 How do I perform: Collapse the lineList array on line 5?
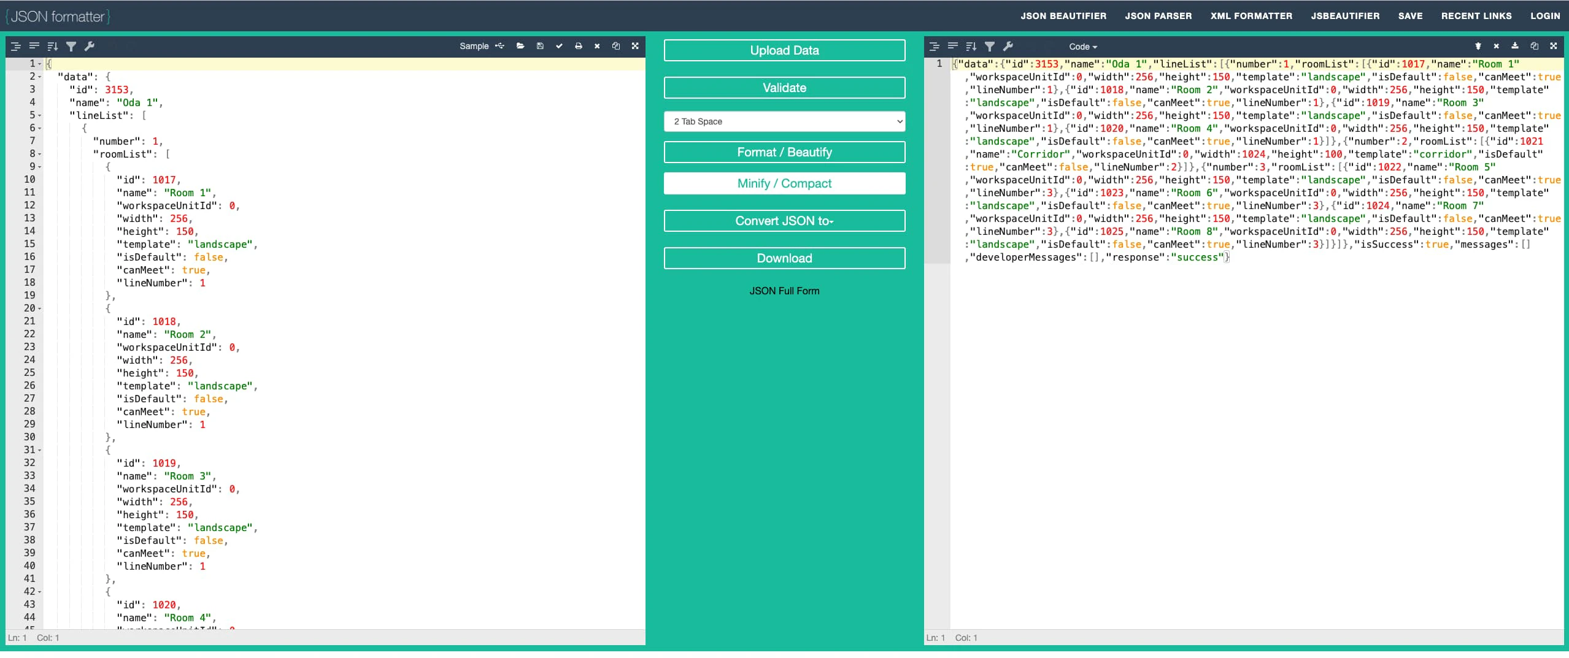[38, 115]
